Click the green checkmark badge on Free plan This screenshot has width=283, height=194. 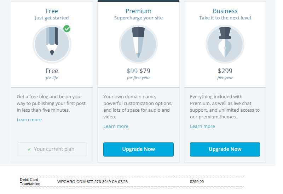coord(67,29)
